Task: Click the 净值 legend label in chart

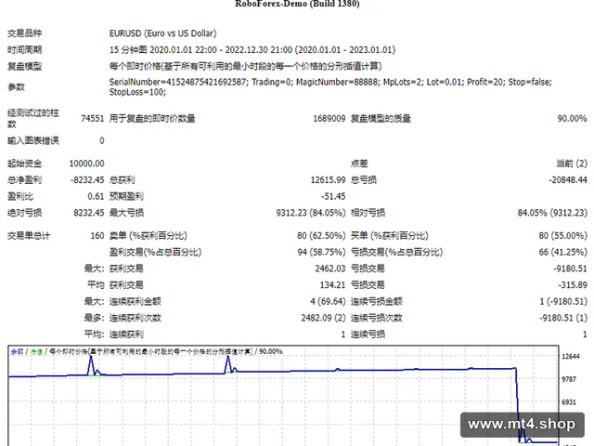Action: pos(36,352)
